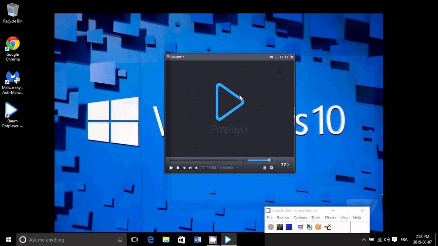Open Wi-Fi network tray icon
The width and height of the screenshot is (438, 246).
379,240
